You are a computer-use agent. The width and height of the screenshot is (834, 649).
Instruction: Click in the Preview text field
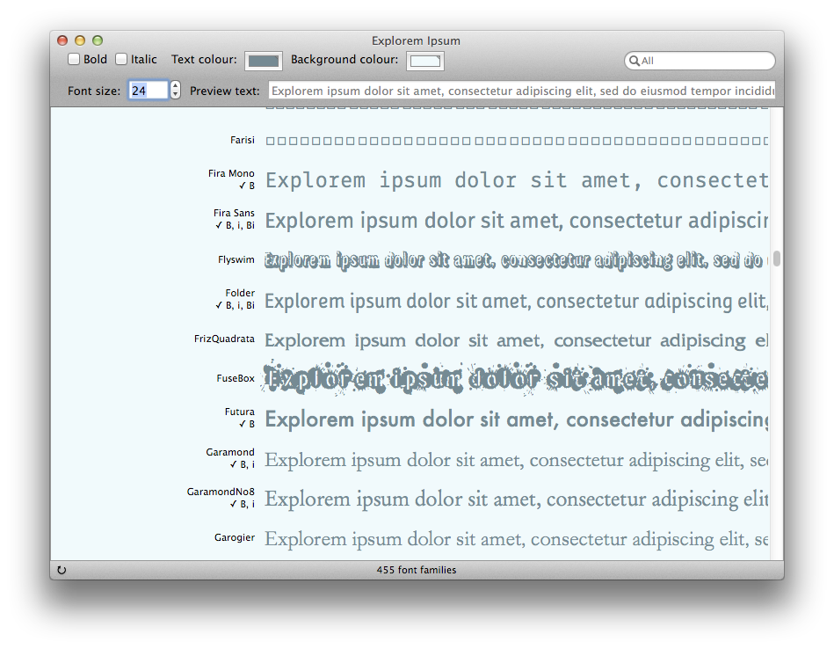522,91
